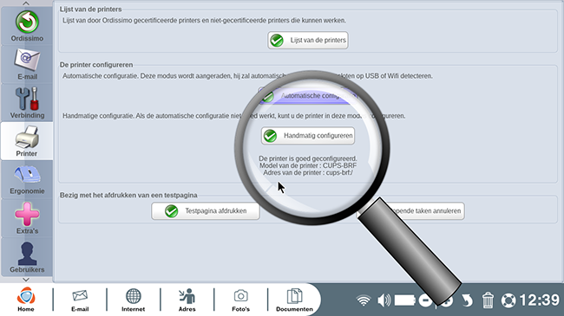This screenshot has width=564, height=316.
Task: Open the Extra's plus section
Action: 27,218
